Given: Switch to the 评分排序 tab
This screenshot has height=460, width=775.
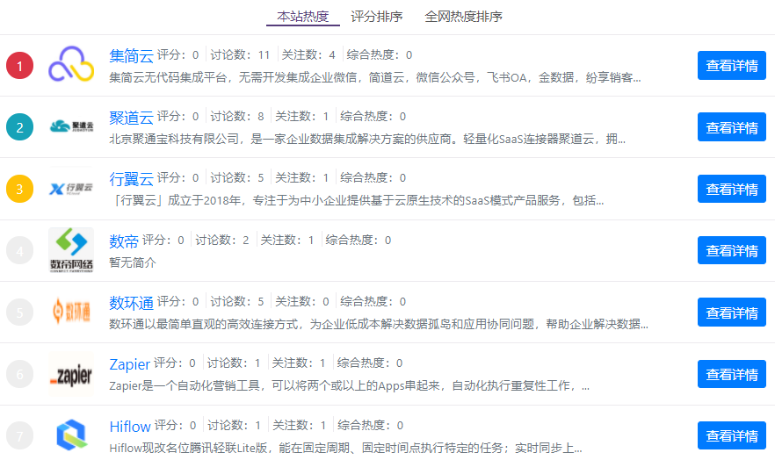Looking at the screenshot, I should point(377,17).
